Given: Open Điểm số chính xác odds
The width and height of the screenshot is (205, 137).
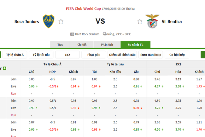Looking at the screenshot, I should point(122,55).
